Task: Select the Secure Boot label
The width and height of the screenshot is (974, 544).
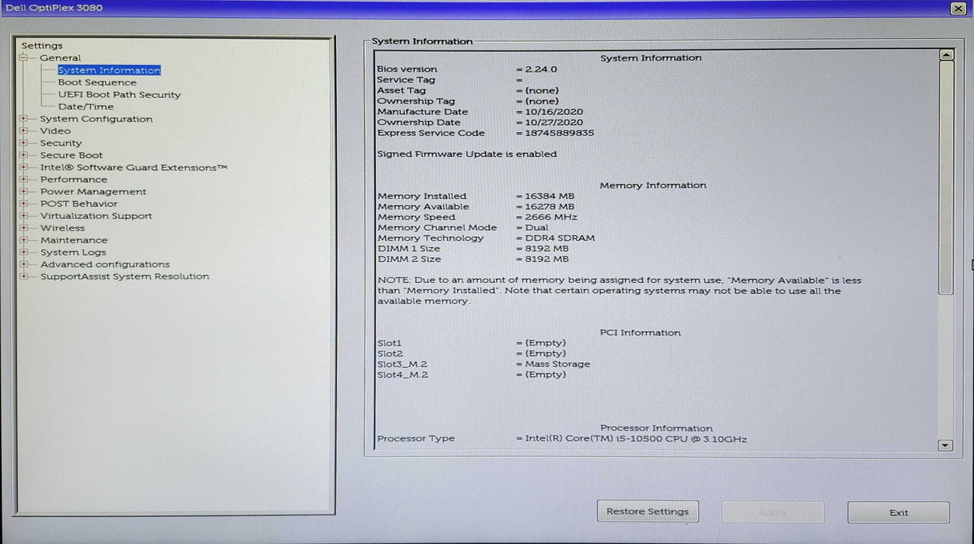Action: (71, 155)
